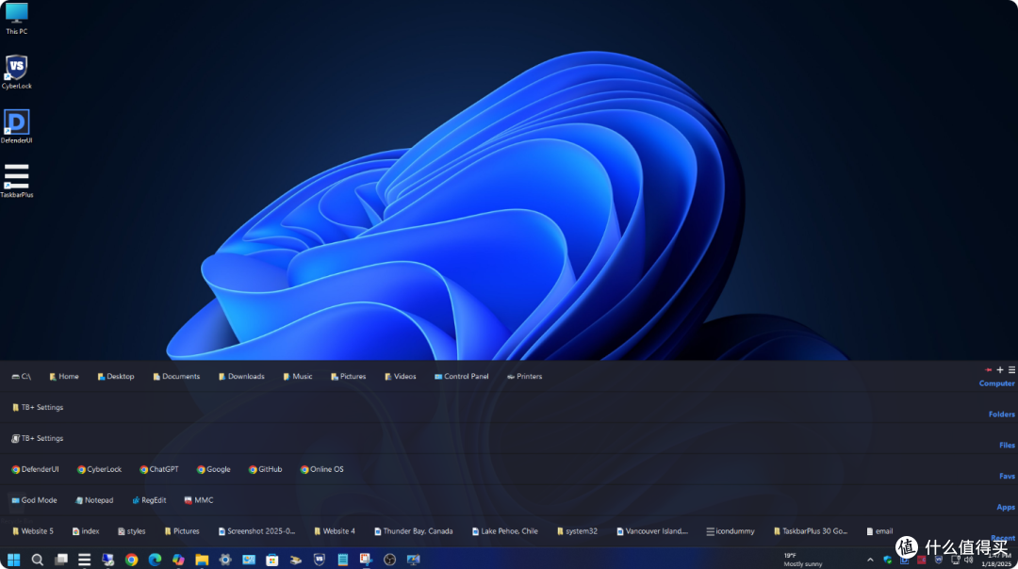Open the weather widget showing Mostly sunny
Image resolution: width=1018 pixels, height=569 pixels.
(x=802, y=560)
